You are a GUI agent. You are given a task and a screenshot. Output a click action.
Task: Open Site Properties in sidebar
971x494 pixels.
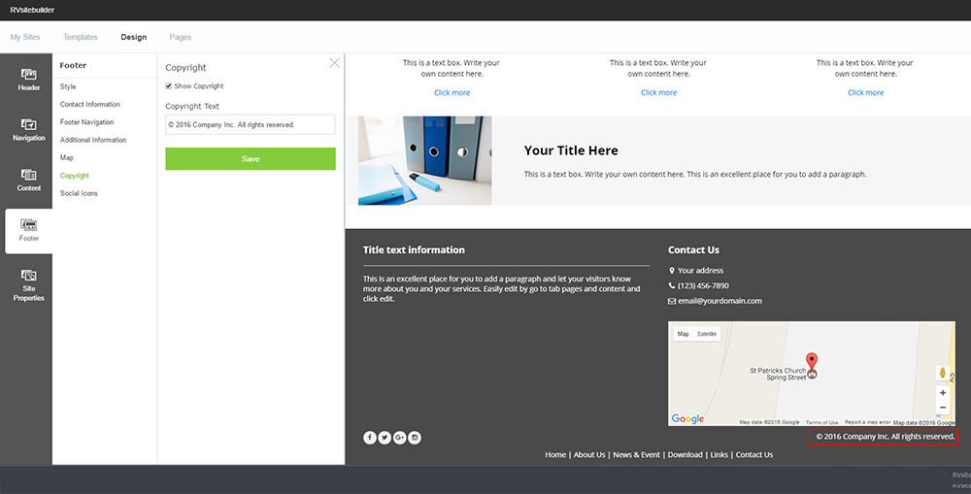[x=28, y=285]
